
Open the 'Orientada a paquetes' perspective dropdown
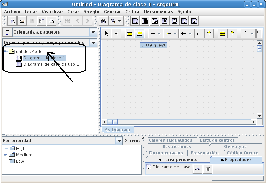point(93,32)
